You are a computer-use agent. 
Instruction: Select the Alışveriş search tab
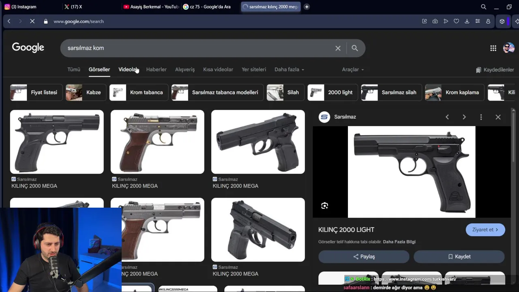coord(185,69)
